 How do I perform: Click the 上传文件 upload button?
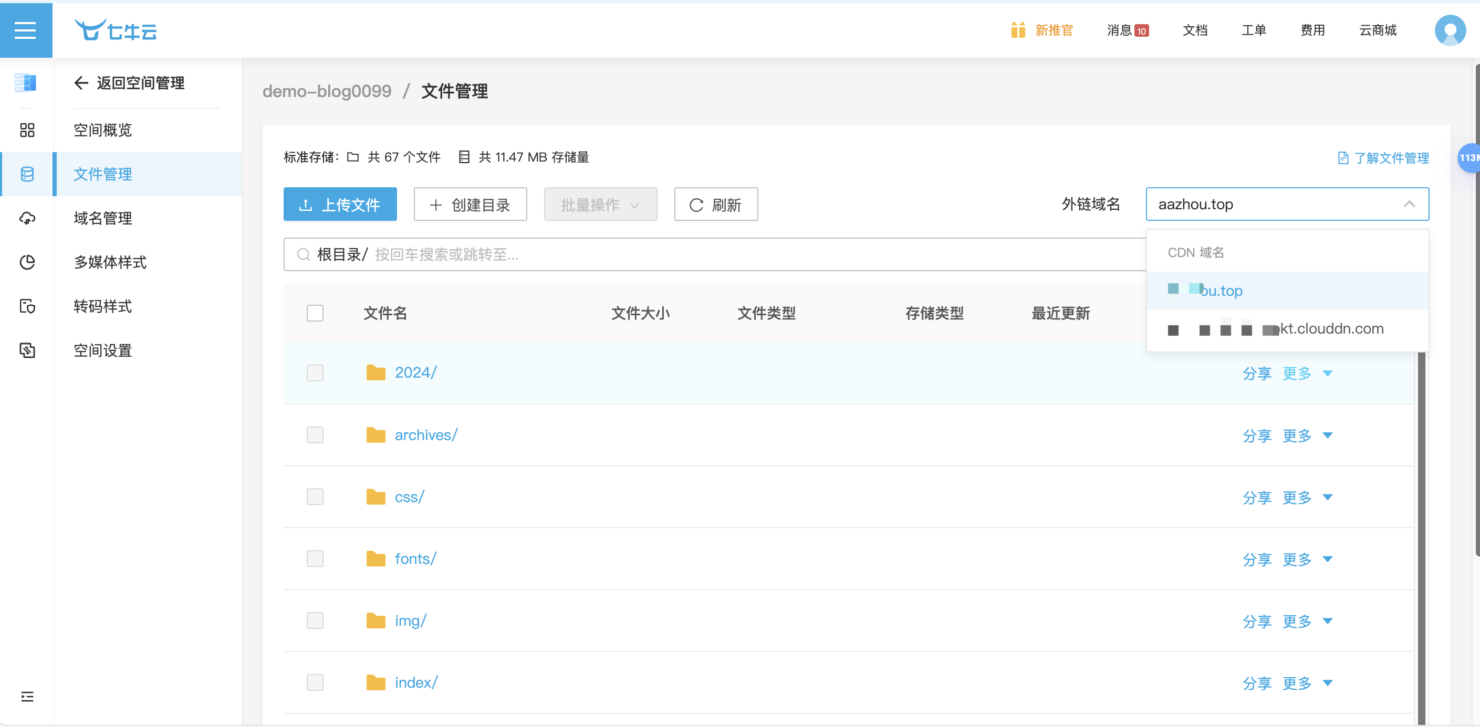340,204
